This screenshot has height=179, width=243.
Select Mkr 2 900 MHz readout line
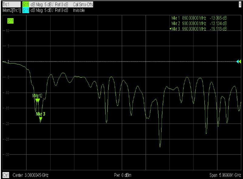[199, 24]
